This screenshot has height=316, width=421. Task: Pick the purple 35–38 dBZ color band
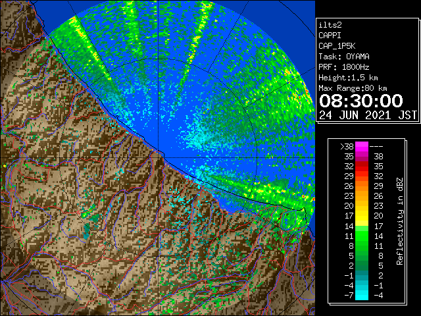click(362, 157)
